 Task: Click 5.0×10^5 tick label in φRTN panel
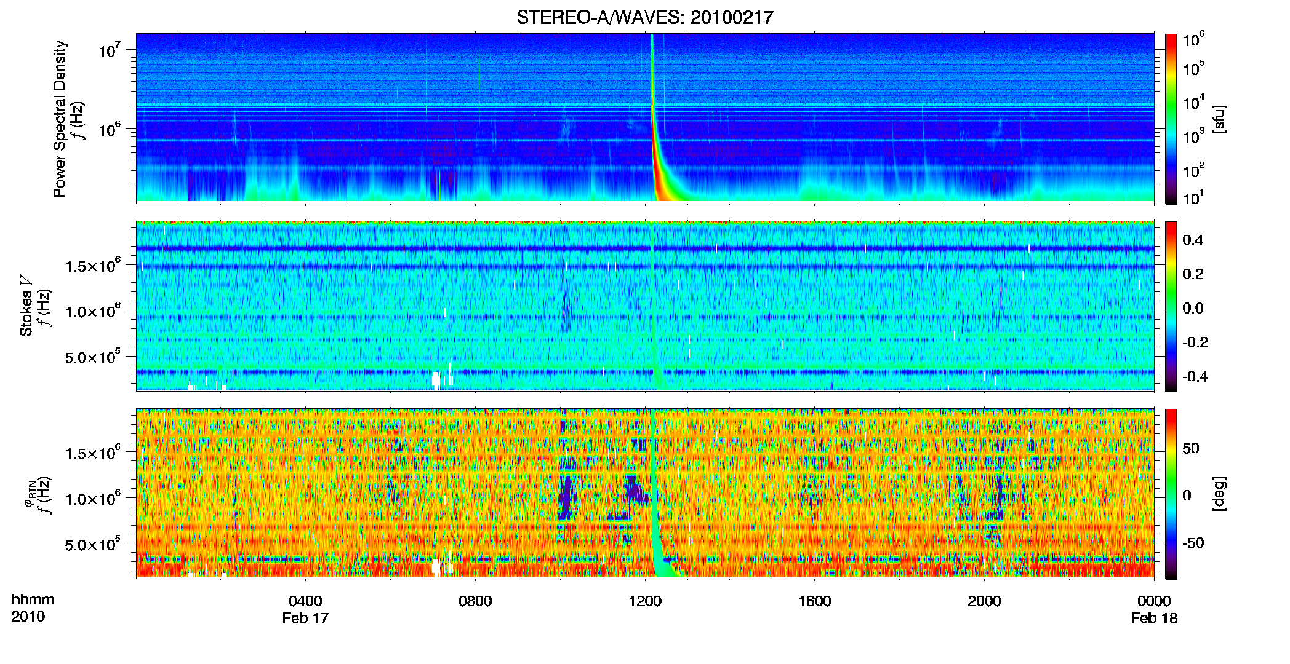click(x=93, y=544)
